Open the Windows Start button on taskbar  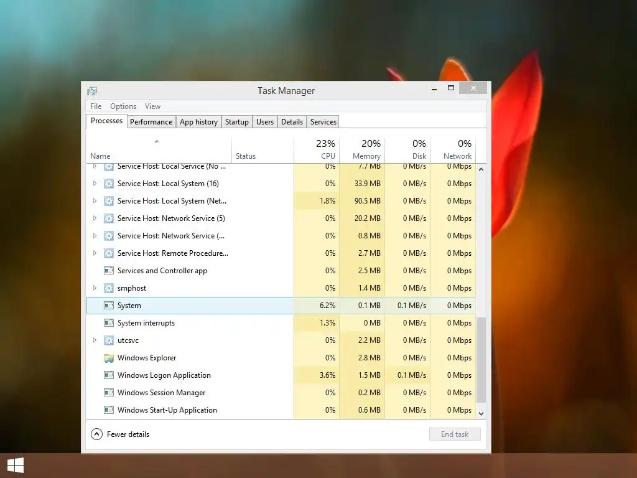[x=16, y=466]
